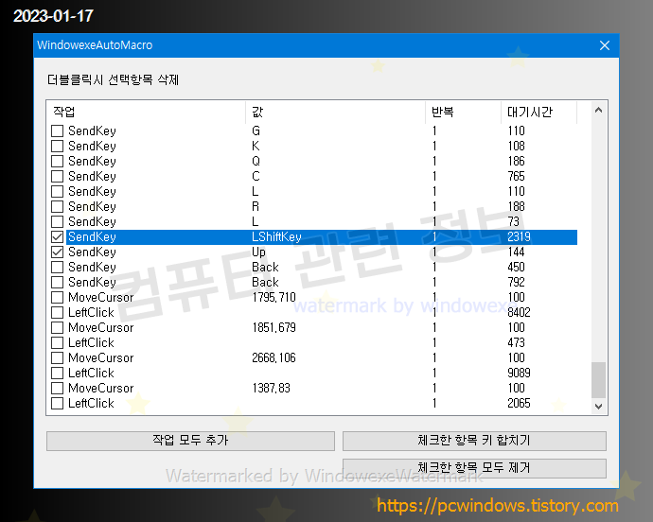The height and width of the screenshot is (522, 653).
Task: Tick the checkbox for MoveCursor 1795,710
Action: click(57, 297)
